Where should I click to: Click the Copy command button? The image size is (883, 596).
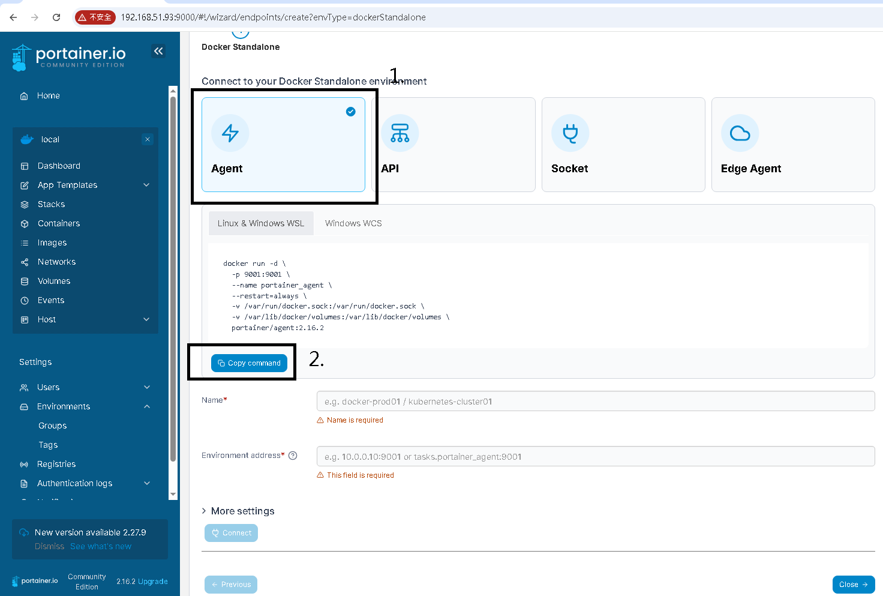249,363
